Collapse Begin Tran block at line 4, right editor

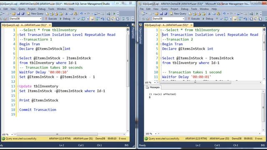(161, 44)
